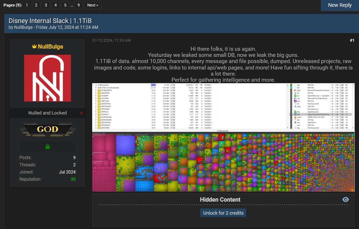The height and width of the screenshot is (229, 359).
Task: Open the NullBulge red avatar image
Action: tap(48, 78)
